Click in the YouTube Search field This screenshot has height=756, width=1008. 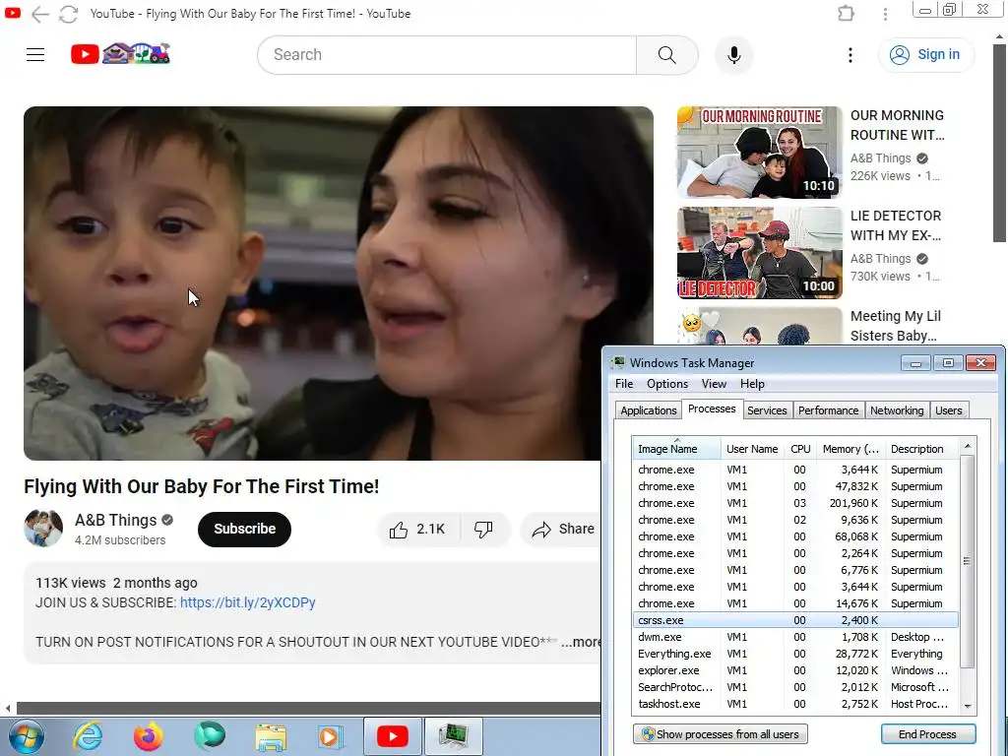[447, 55]
